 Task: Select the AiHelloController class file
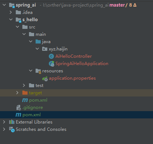coord(73,56)
